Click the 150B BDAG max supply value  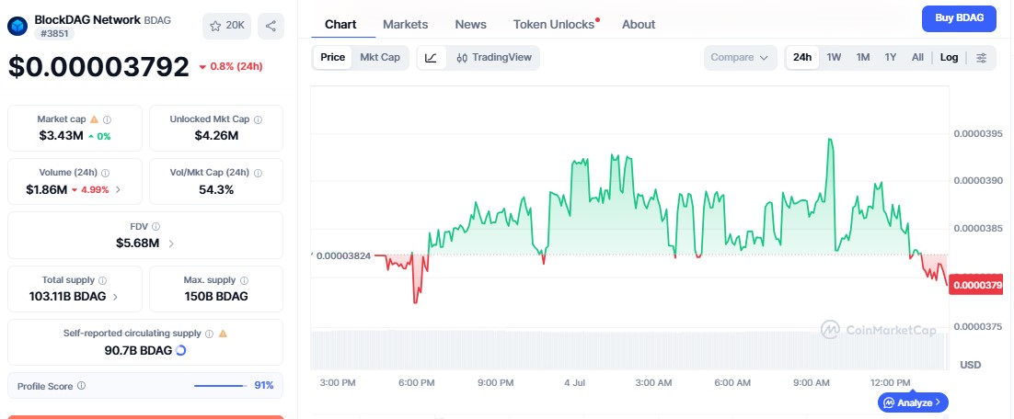pyautogui.click(x=216, y=297)
